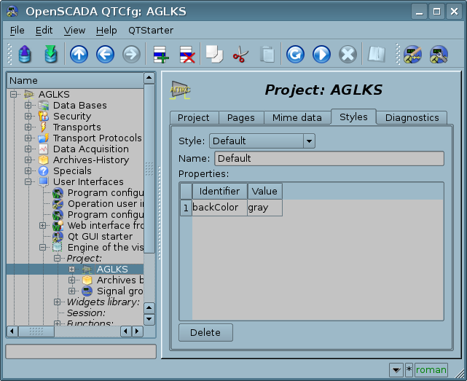Open the Manual book icon
This screenshot has width=467, height=381.
(x=377, y=55)
